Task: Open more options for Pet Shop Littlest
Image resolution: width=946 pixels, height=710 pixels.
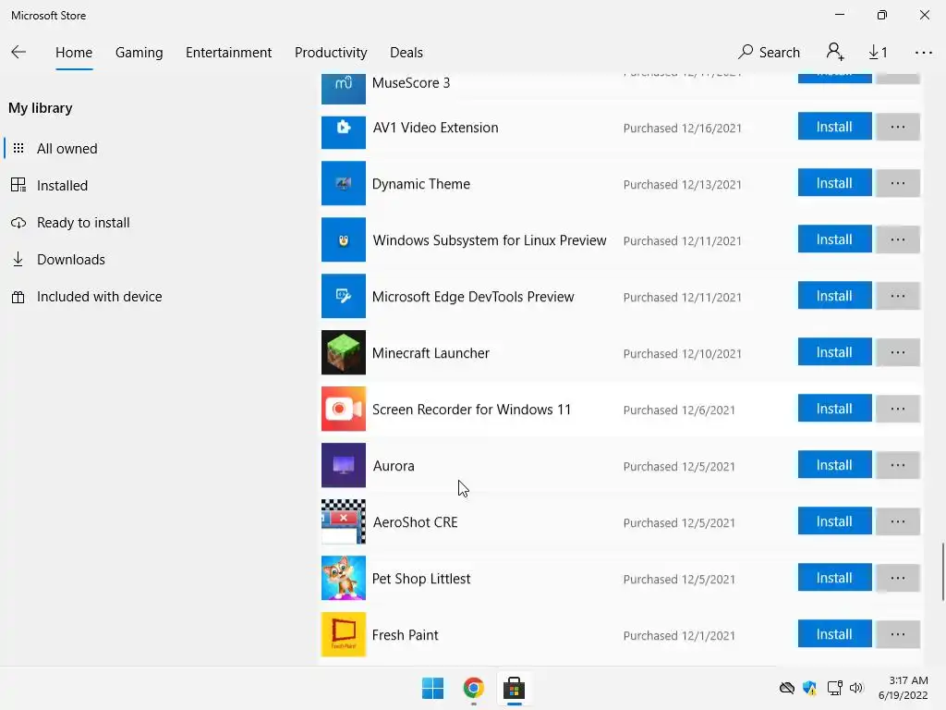Action: (898, 578)
